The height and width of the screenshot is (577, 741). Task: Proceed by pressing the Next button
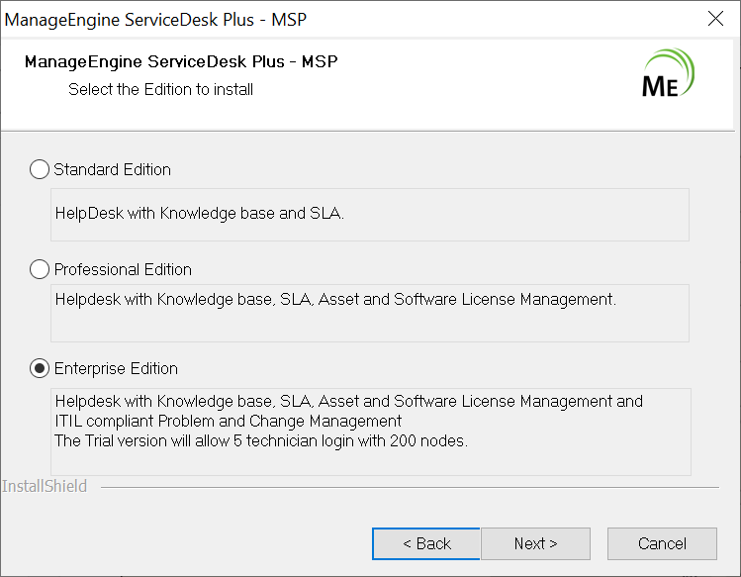[x=536, y=543]
